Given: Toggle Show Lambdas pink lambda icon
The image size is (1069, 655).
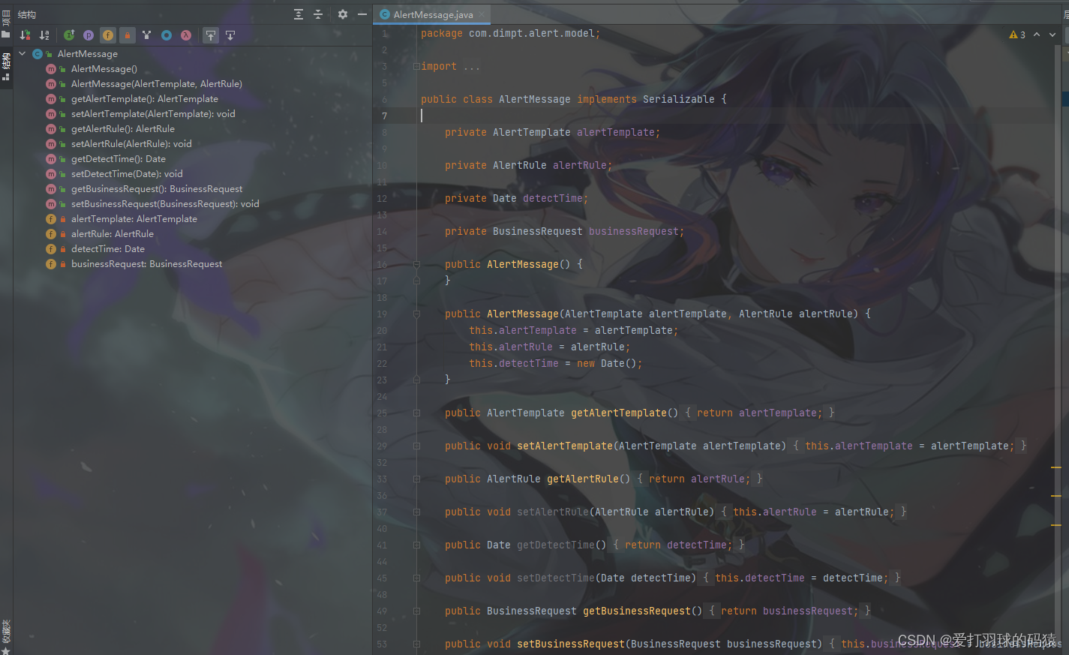Looking at the screenshot, I should [x=186, y=35].
